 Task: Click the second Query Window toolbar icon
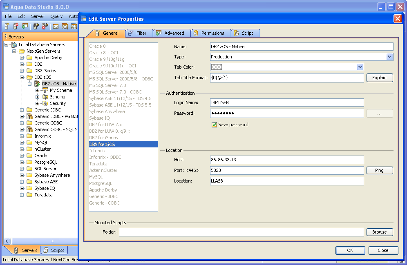(65, 26)
